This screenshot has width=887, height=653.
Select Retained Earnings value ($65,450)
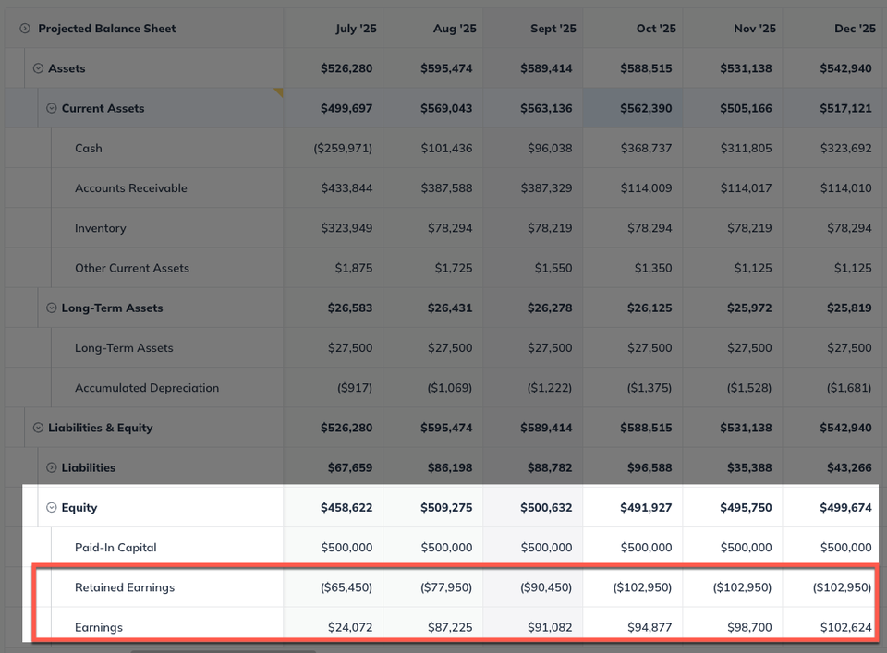tap(346, 587)
